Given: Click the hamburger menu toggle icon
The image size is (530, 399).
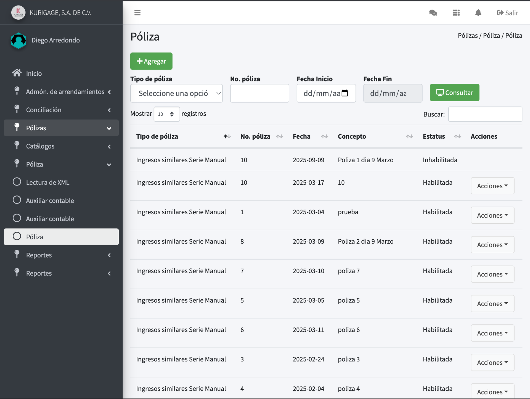Looking at the screenshot, I should coord(137,13).
